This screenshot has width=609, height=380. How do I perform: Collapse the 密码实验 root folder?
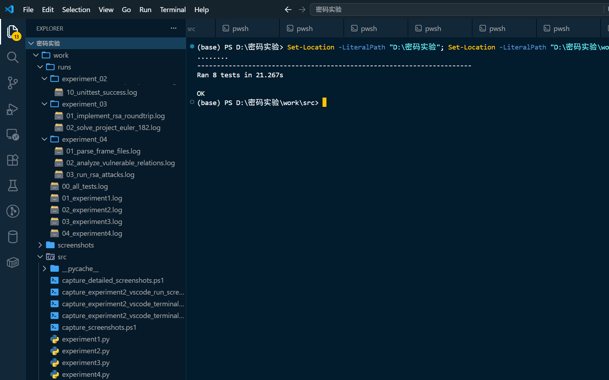point(31,43)
